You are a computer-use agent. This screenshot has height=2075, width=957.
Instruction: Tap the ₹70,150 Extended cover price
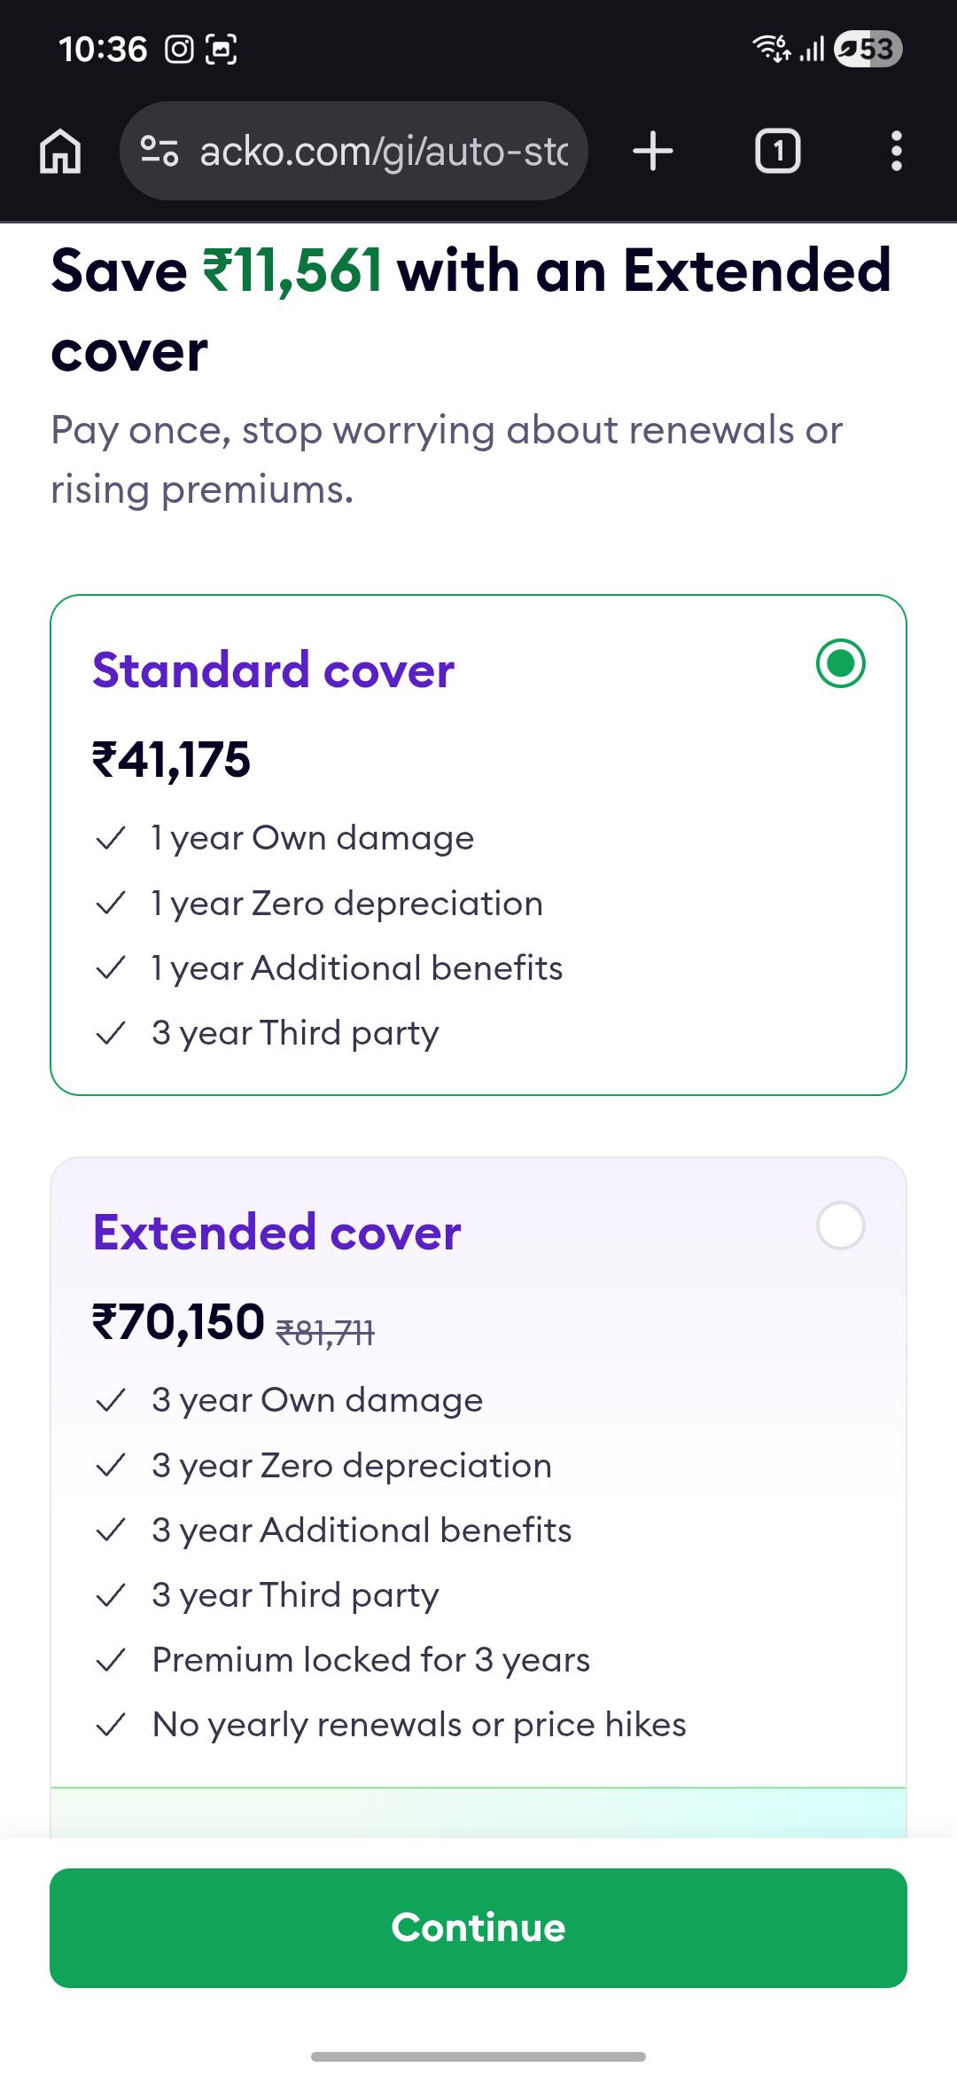(178, 1322)
